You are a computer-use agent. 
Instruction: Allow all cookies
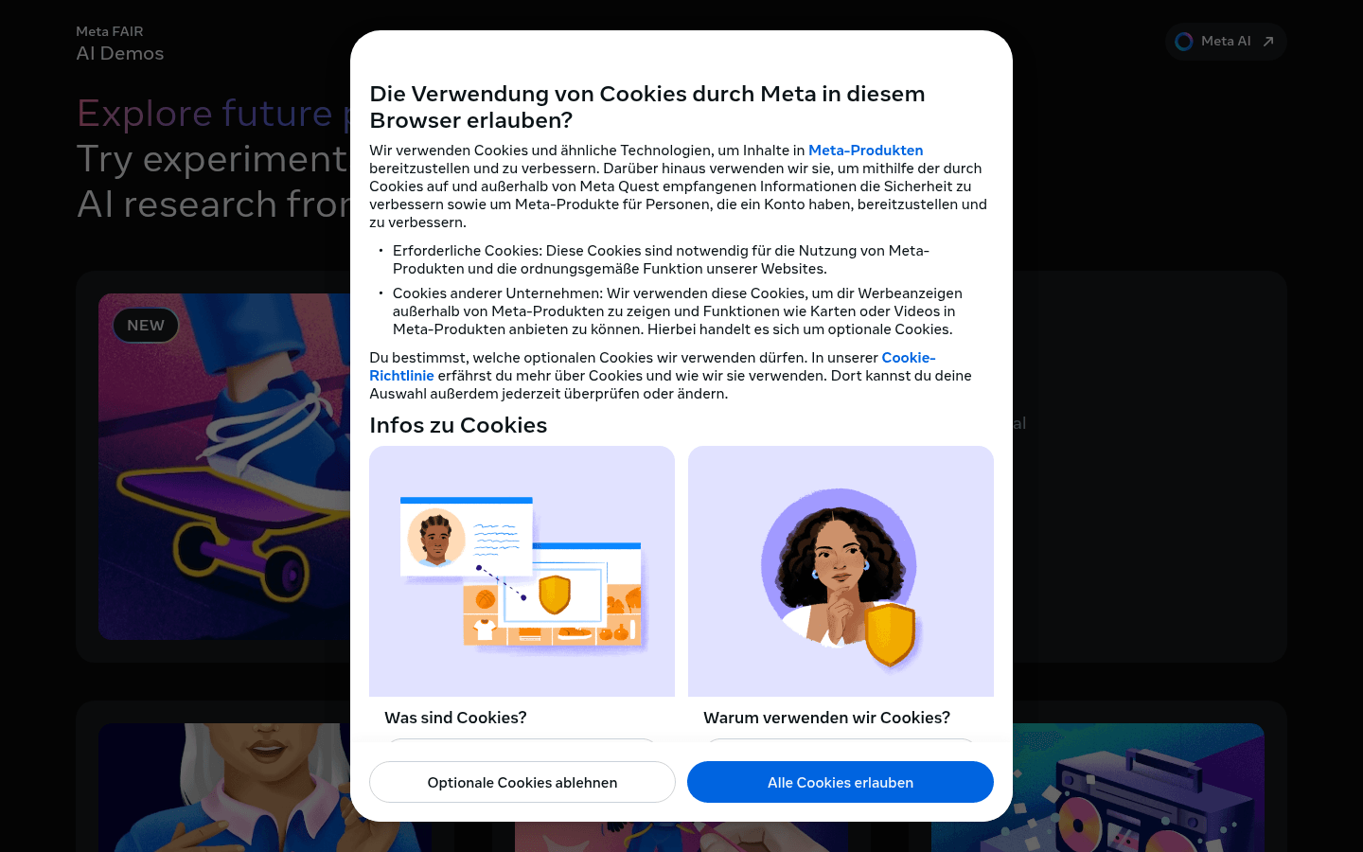pyautogui.click(x=841, y=782)
